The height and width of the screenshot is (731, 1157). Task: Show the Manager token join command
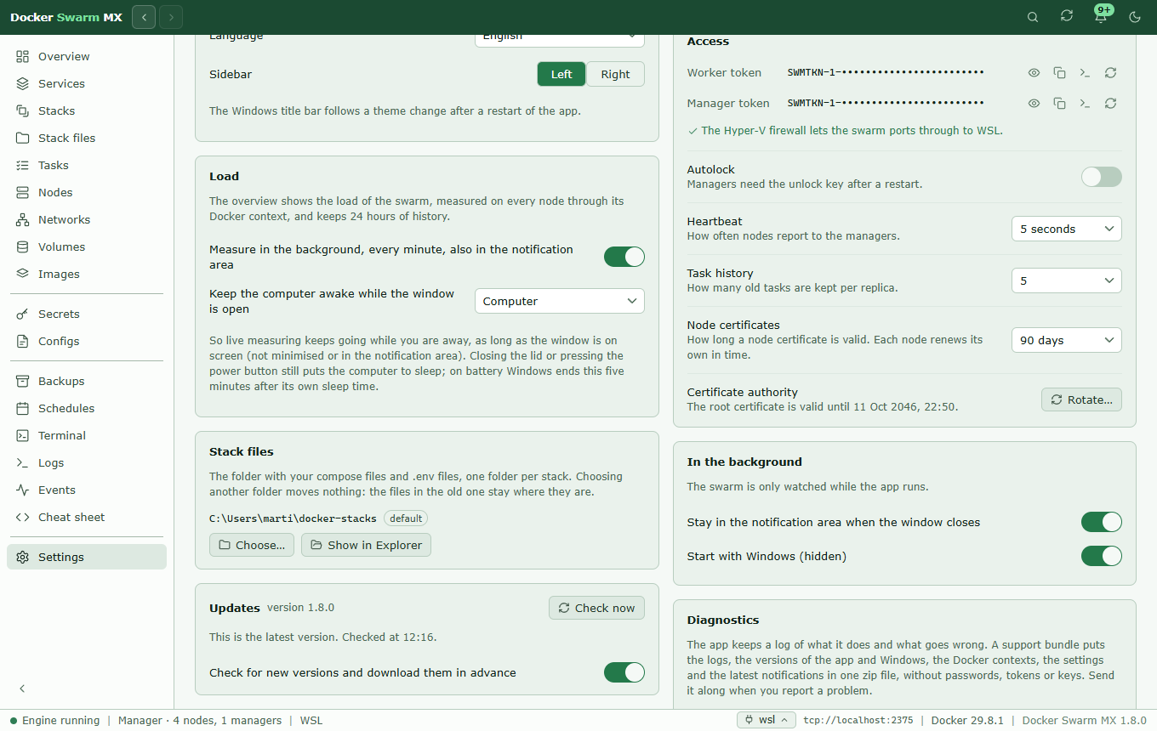[x=1085, y=104]
